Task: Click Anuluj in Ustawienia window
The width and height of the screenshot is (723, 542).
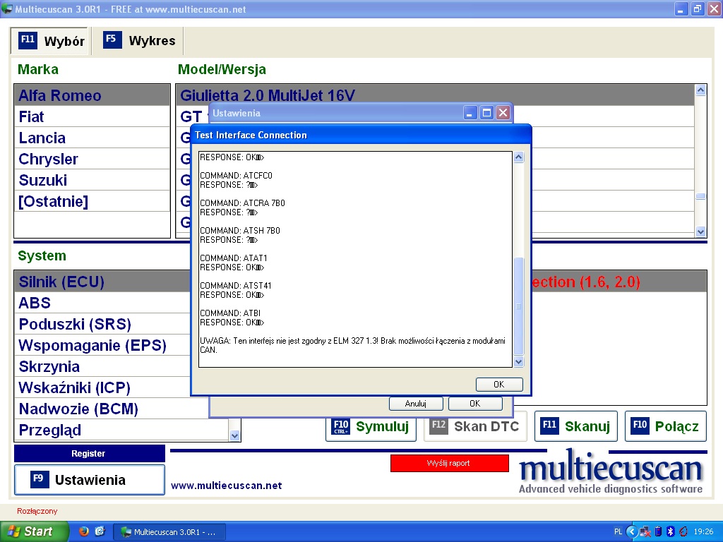Action: click(416, 404)
